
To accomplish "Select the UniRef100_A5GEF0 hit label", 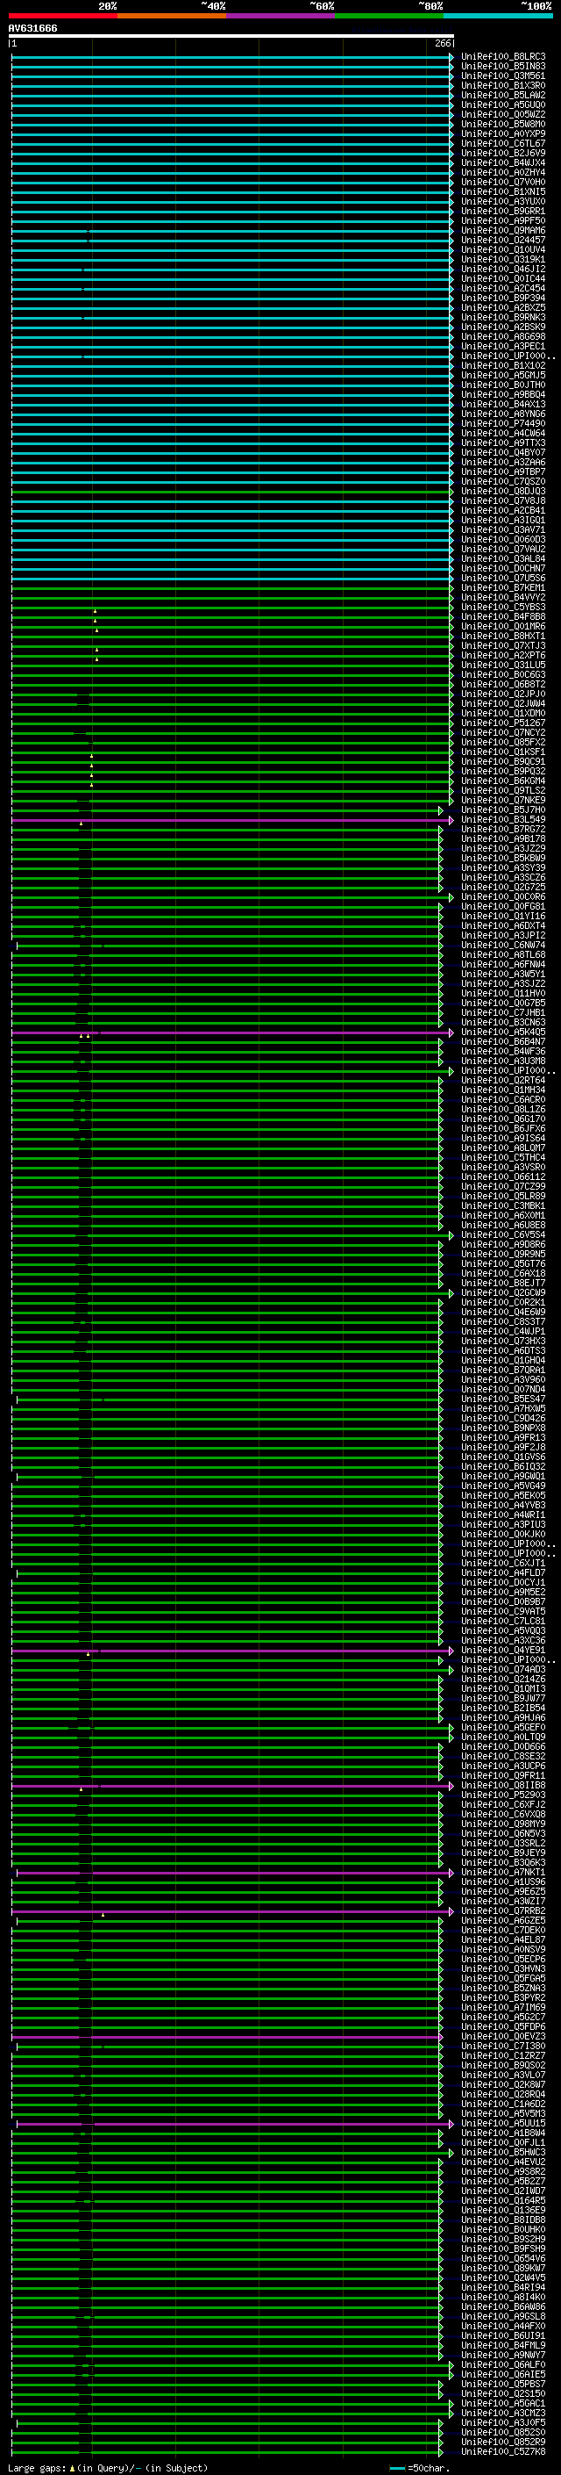I will point(503,1727).
